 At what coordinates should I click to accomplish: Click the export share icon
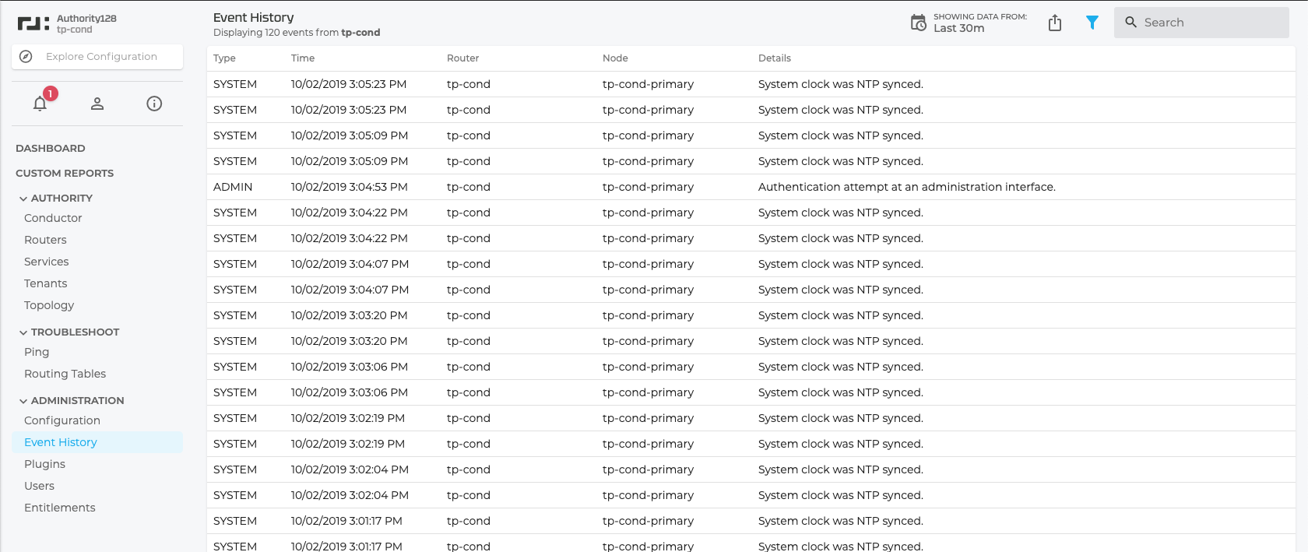coord(1055,23)
